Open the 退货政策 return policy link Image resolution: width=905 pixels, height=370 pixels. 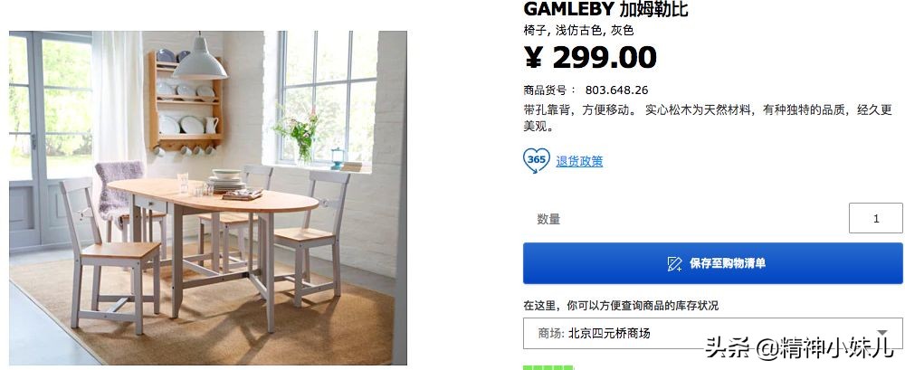coord(579,161)
